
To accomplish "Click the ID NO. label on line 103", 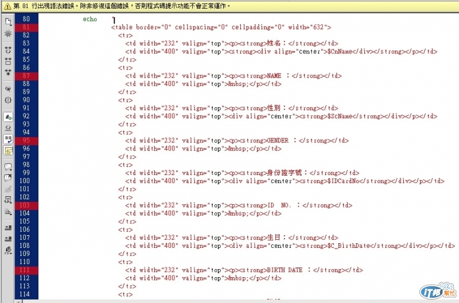I will (279, 205).
